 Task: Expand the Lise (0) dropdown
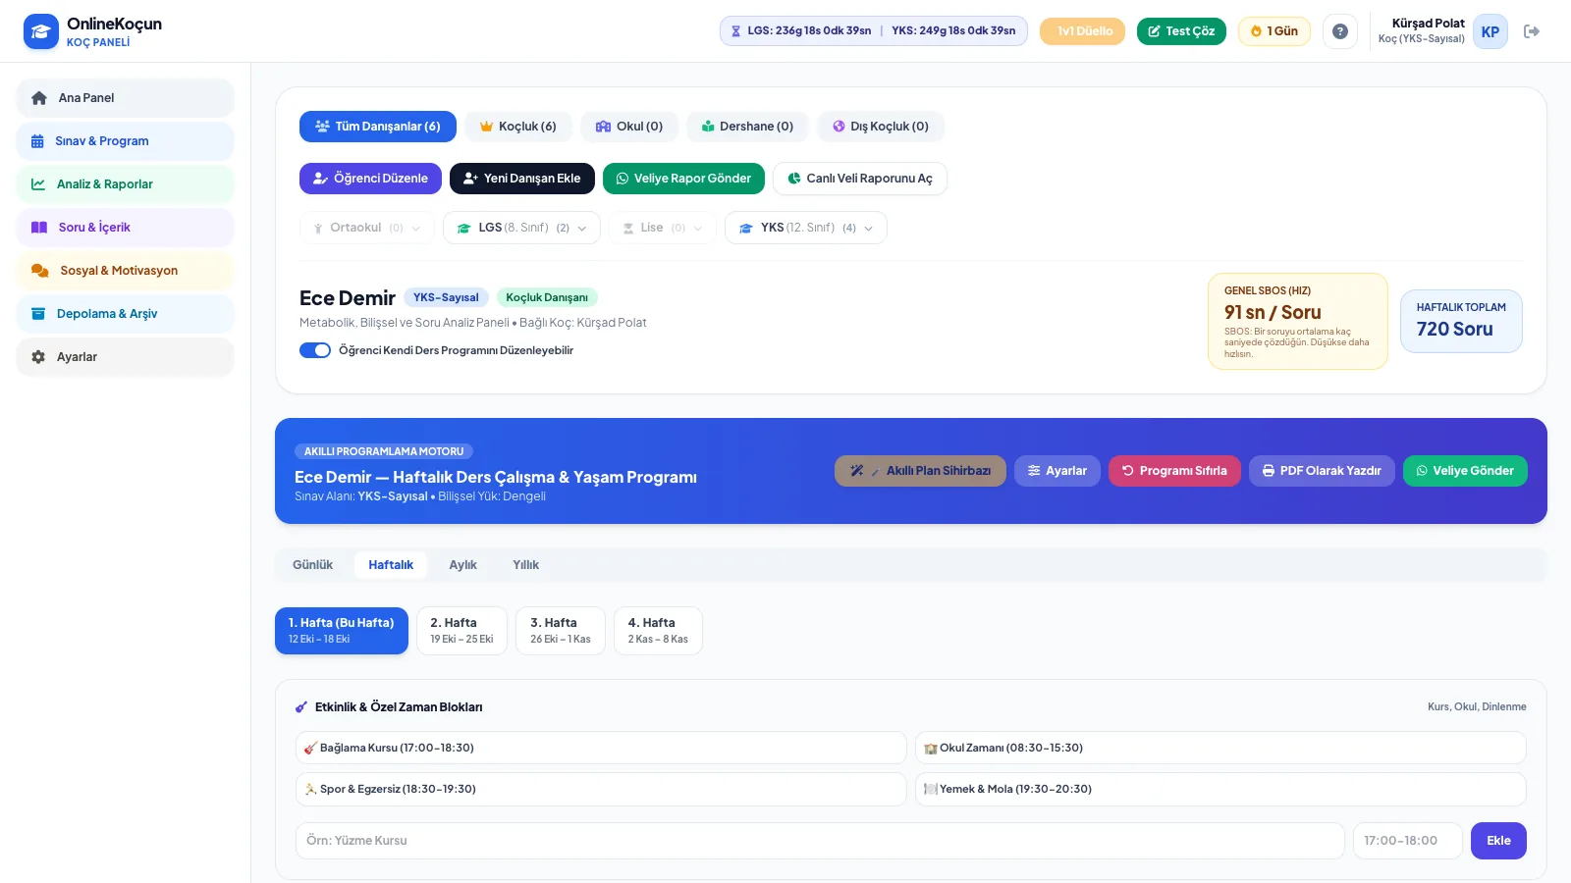[x=662, y=228]
